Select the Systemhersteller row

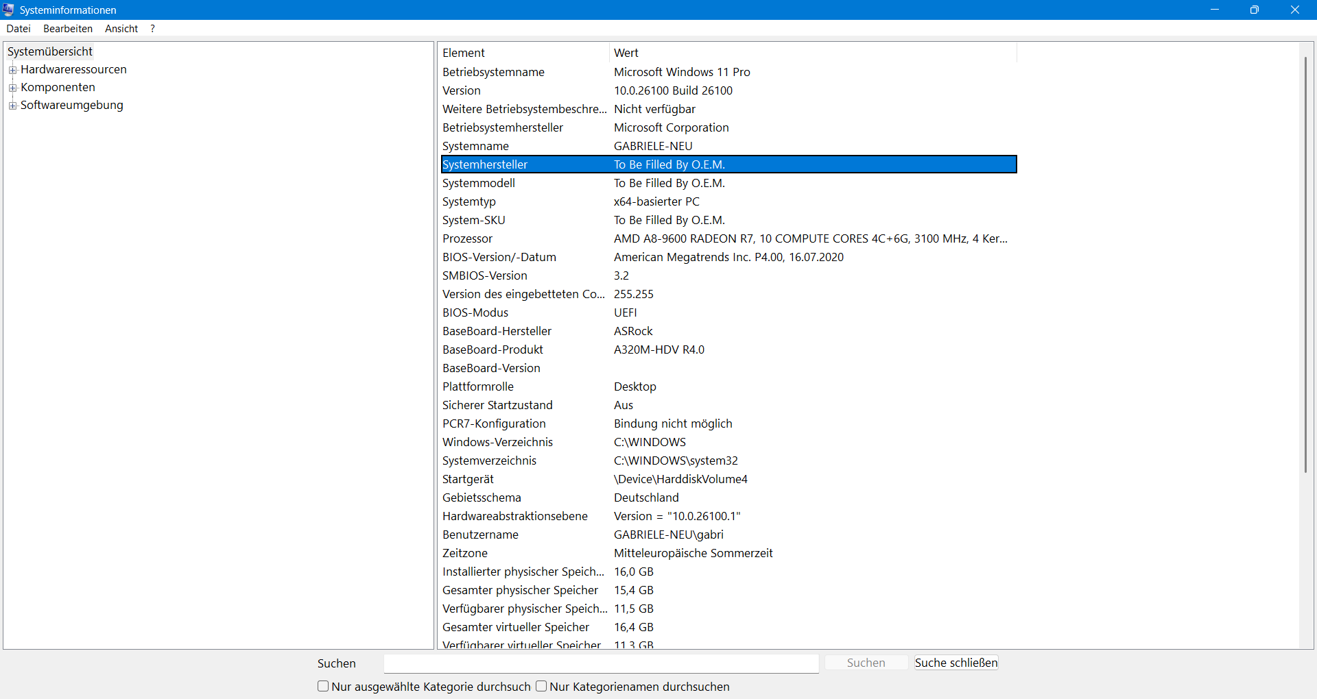coord(728,164)
